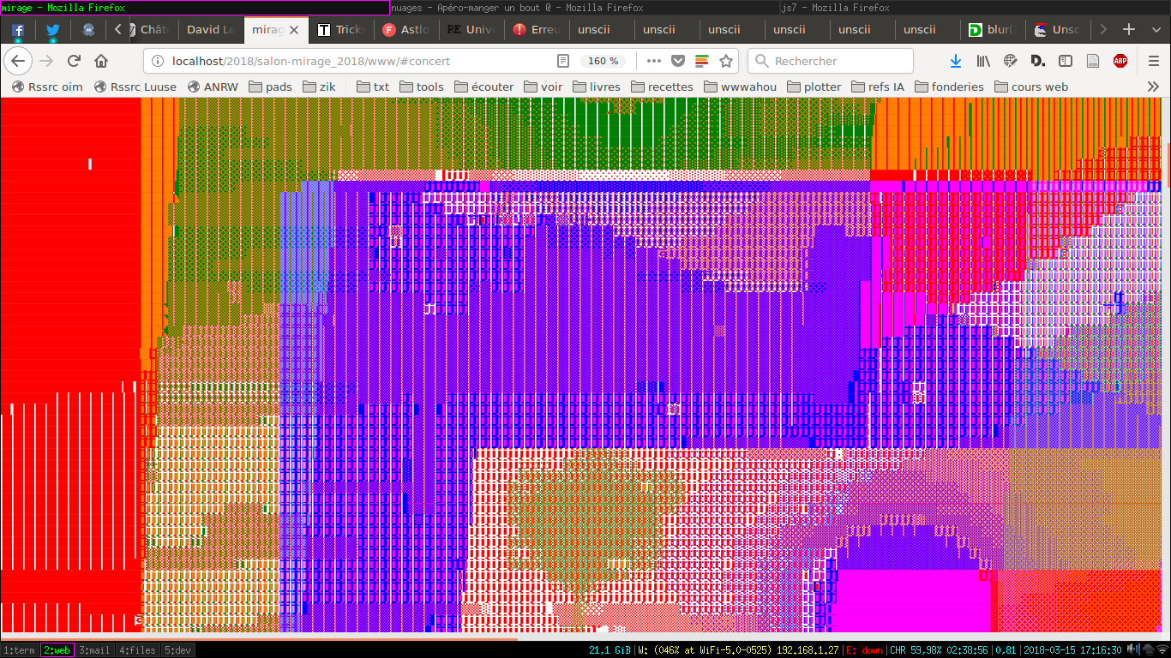Click the Adblock Plus icon
Screen dimensions: 1171x658
(x=1120, y=61)
